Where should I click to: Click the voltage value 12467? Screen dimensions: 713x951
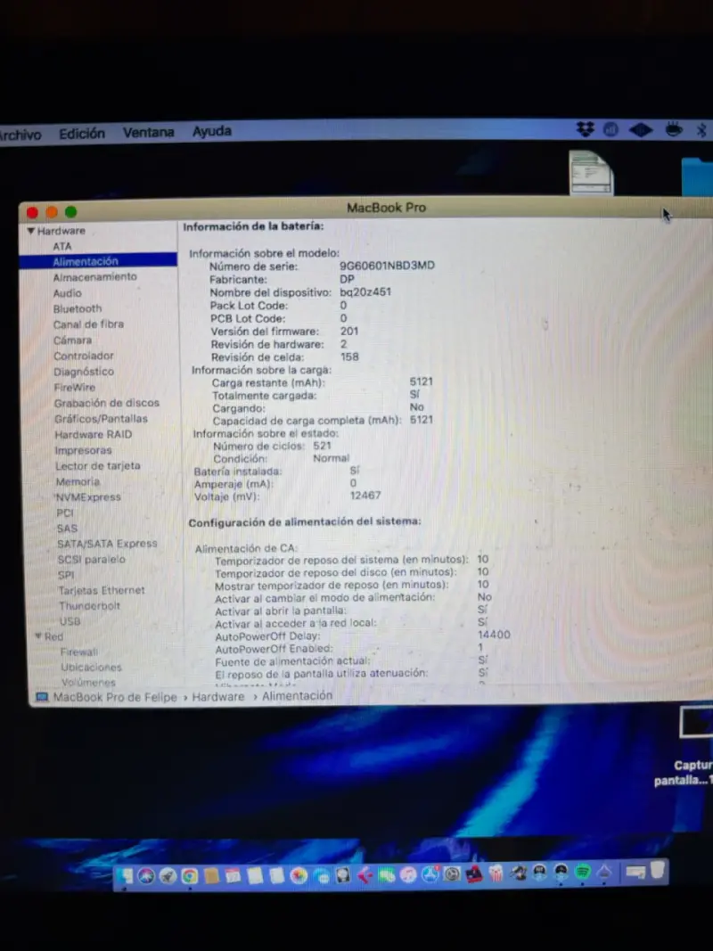tap(365, 496)
